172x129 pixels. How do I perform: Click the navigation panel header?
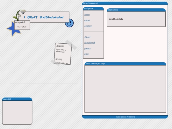point(93,9)
